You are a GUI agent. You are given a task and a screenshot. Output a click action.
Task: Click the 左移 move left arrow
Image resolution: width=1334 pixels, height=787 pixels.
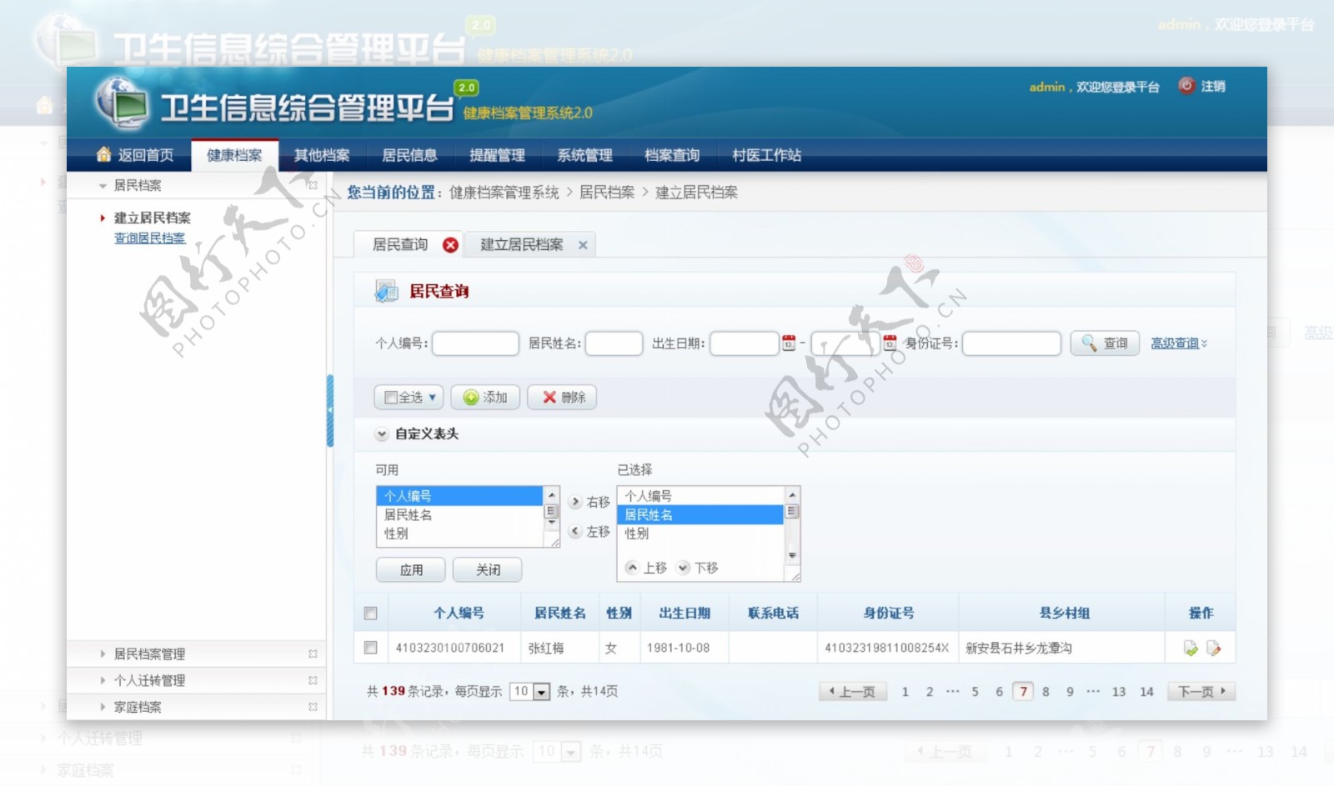pyautogui.click(x=575, y=531)
